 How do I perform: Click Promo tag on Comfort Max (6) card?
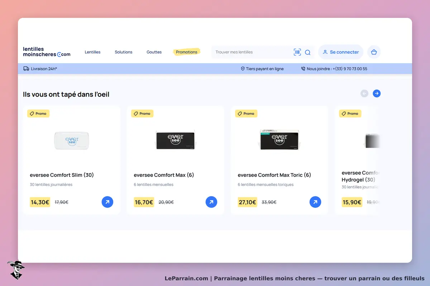pos(142,114)
